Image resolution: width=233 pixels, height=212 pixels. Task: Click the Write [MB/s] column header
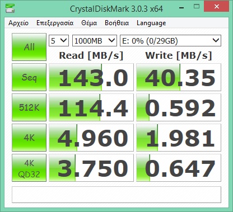tap(179, 55)
